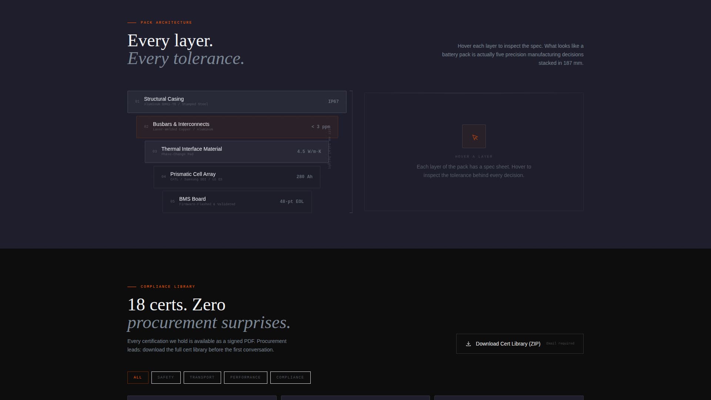Select the BMS Board layer
711x400 pixels.
coord(237,201)
